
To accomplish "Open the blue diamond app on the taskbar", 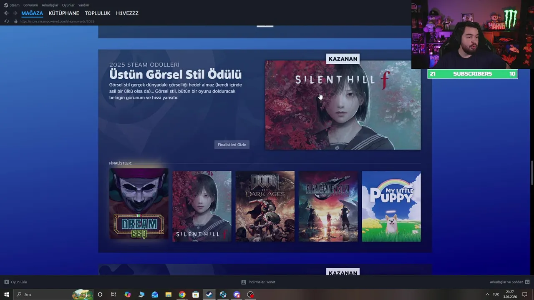I will tap(223, 295).
